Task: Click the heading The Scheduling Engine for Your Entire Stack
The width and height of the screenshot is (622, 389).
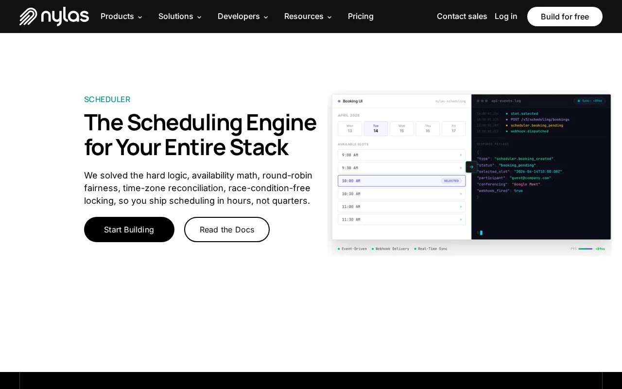Action: click(200, 135)
